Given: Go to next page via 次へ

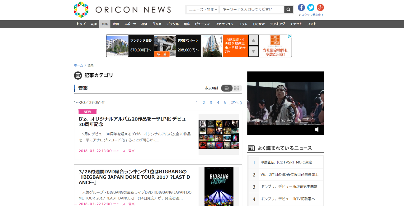Looking at the screenshot, I should (236, 103).
